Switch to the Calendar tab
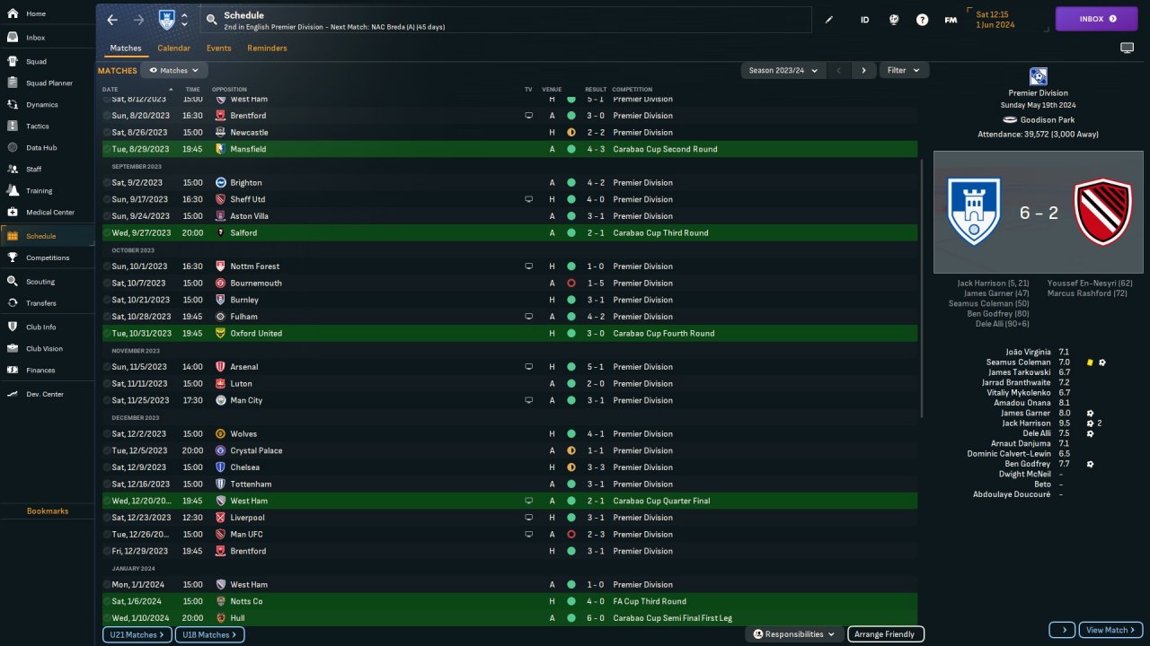 point(173,48)
